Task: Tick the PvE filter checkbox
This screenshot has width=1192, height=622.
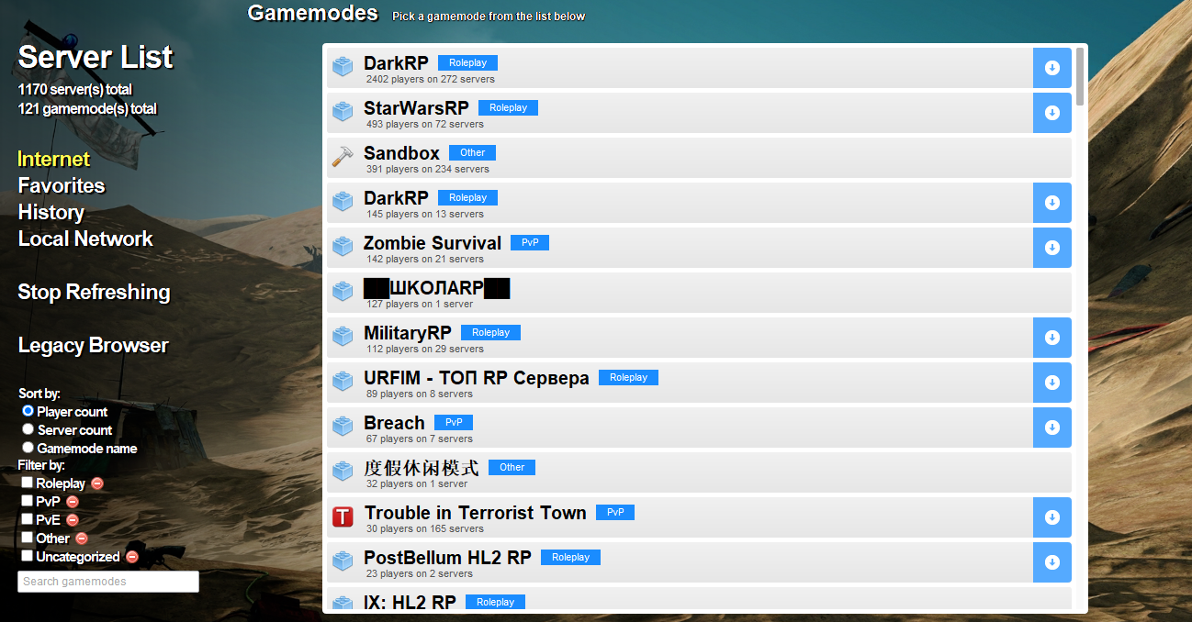Action: pyautogui.click(x=28, y=519)
